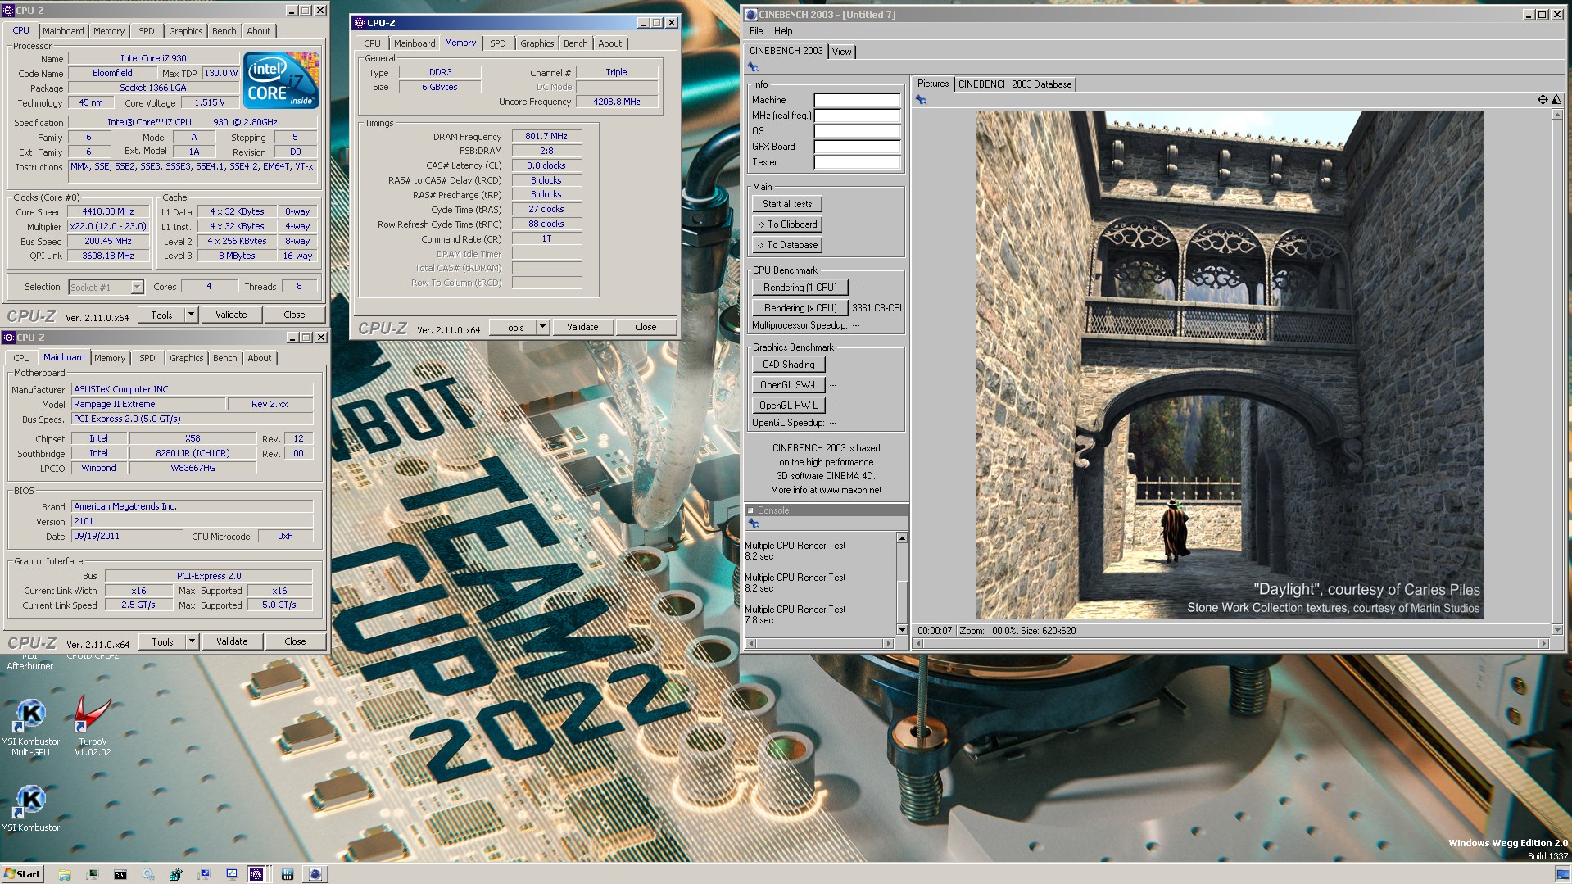Open the lower MSI Kombustor desktop shortcut
This screenshot has width=1572, height=884.
point(30,809)
